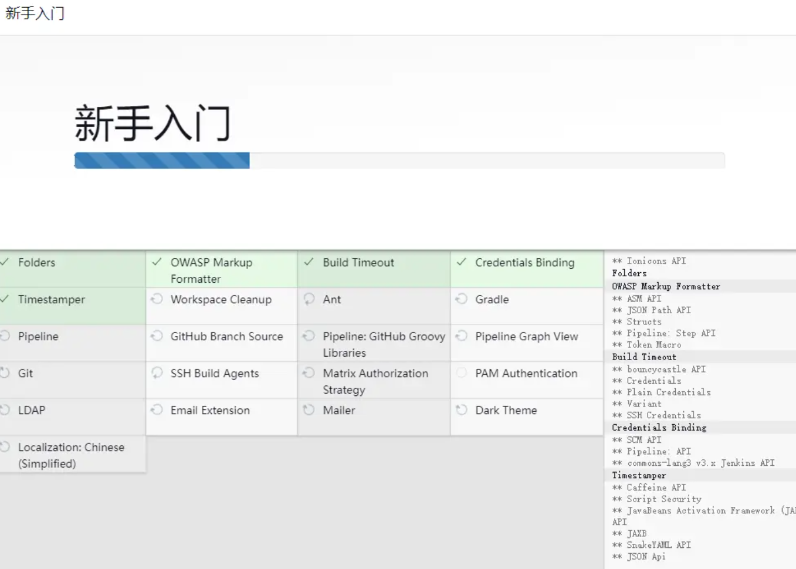The height and width of the screenshot is (569, 796).
Task: Click the pending spinner icon next to SSH Build Agents
Action: [x=157, y=373]
